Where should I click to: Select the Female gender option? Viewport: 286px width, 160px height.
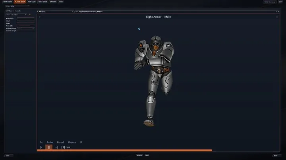17,11
